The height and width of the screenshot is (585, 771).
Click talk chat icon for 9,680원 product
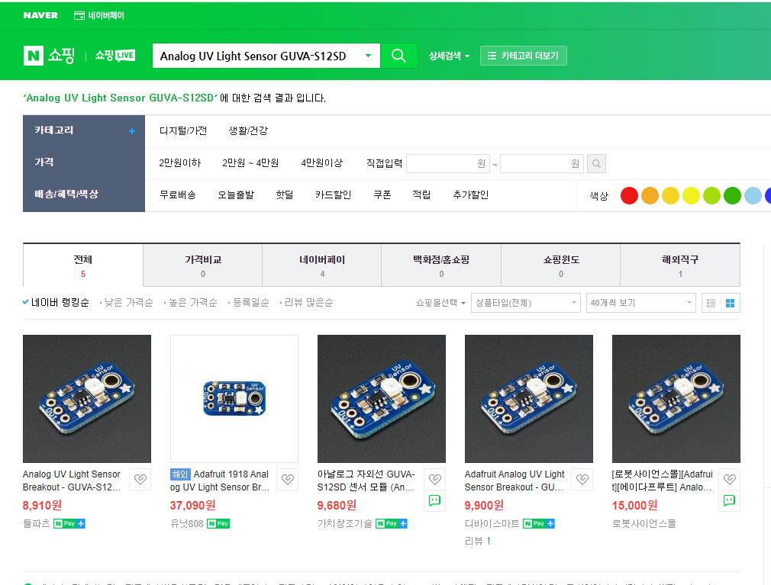434,500
